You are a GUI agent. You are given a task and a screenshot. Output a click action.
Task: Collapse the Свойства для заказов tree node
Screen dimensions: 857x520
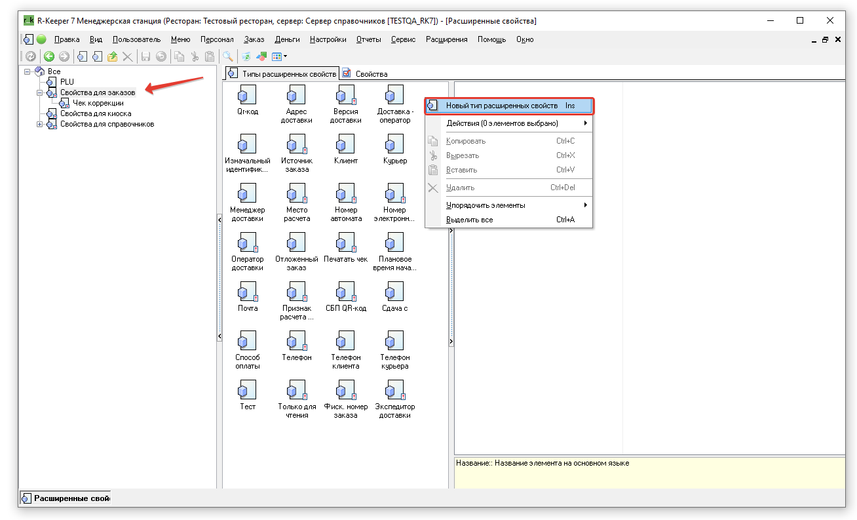(x=39, y=92)
